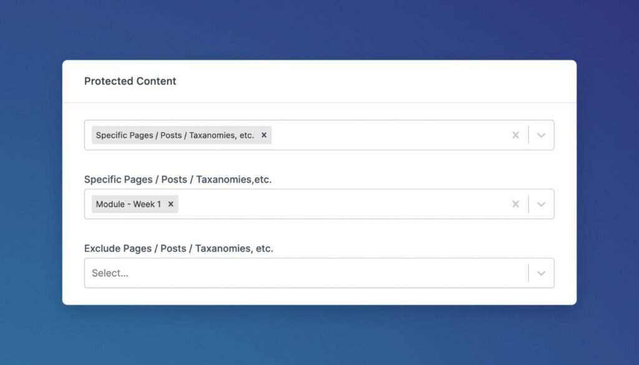Click the vertical separator in the Module select field

click(x=529, y=204)
